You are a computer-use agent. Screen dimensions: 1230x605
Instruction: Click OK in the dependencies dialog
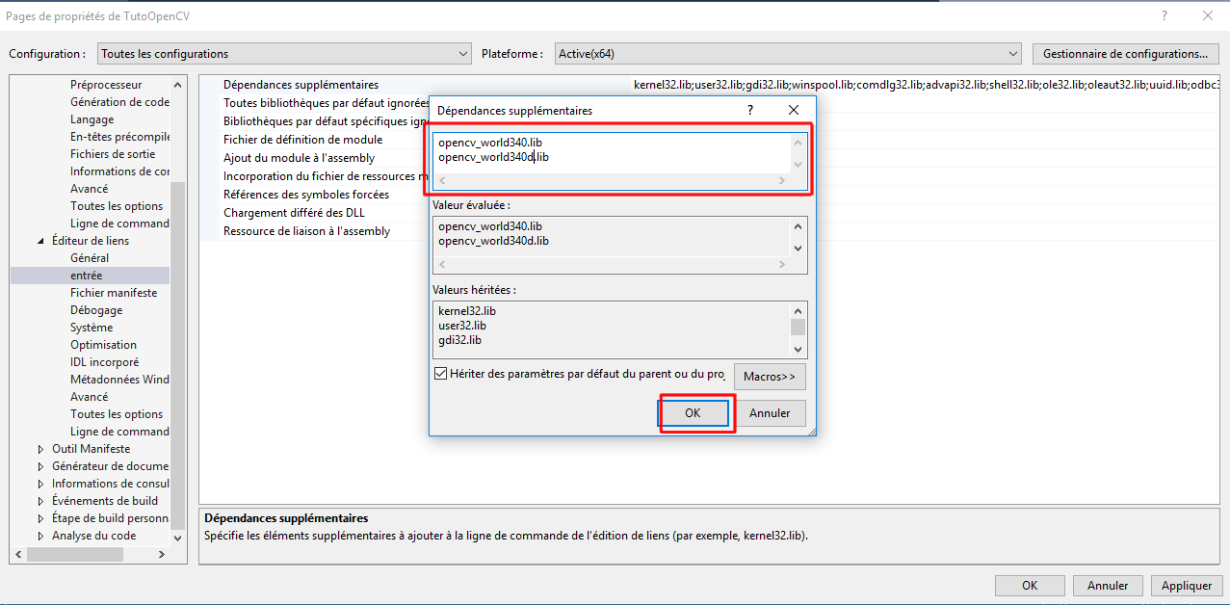(693, 413)
